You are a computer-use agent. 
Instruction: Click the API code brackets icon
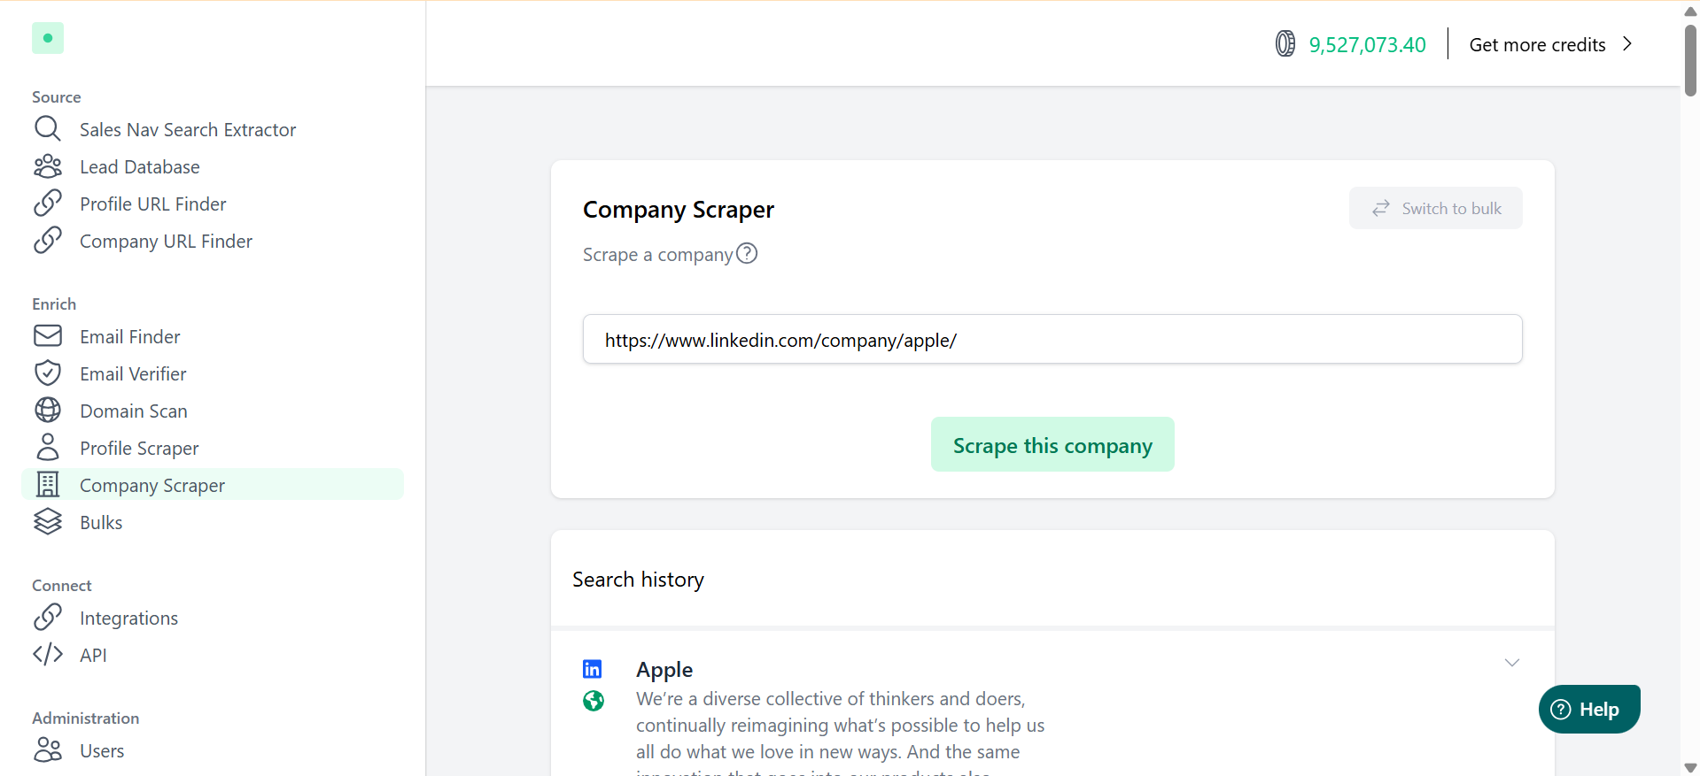point(48,654)
